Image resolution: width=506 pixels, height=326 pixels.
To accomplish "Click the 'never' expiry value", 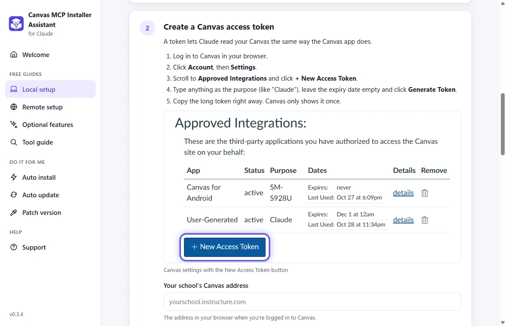I will pos(343,187).
